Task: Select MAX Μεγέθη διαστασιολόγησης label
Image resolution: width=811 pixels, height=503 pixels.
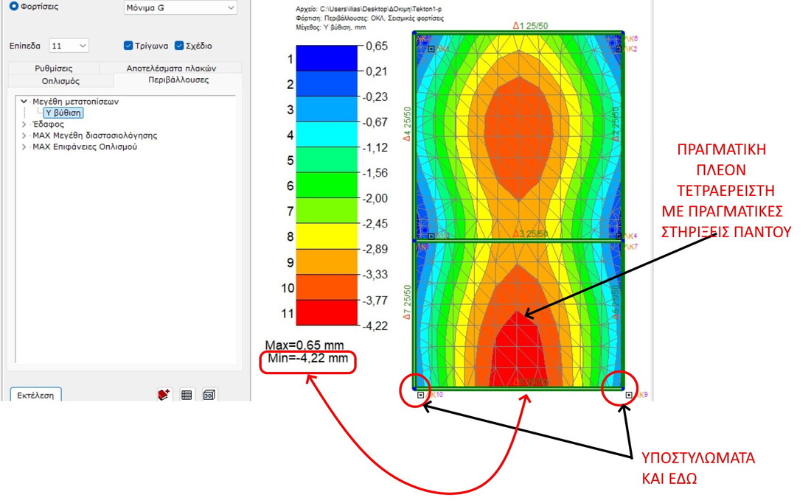Action: tap(94, 136)
